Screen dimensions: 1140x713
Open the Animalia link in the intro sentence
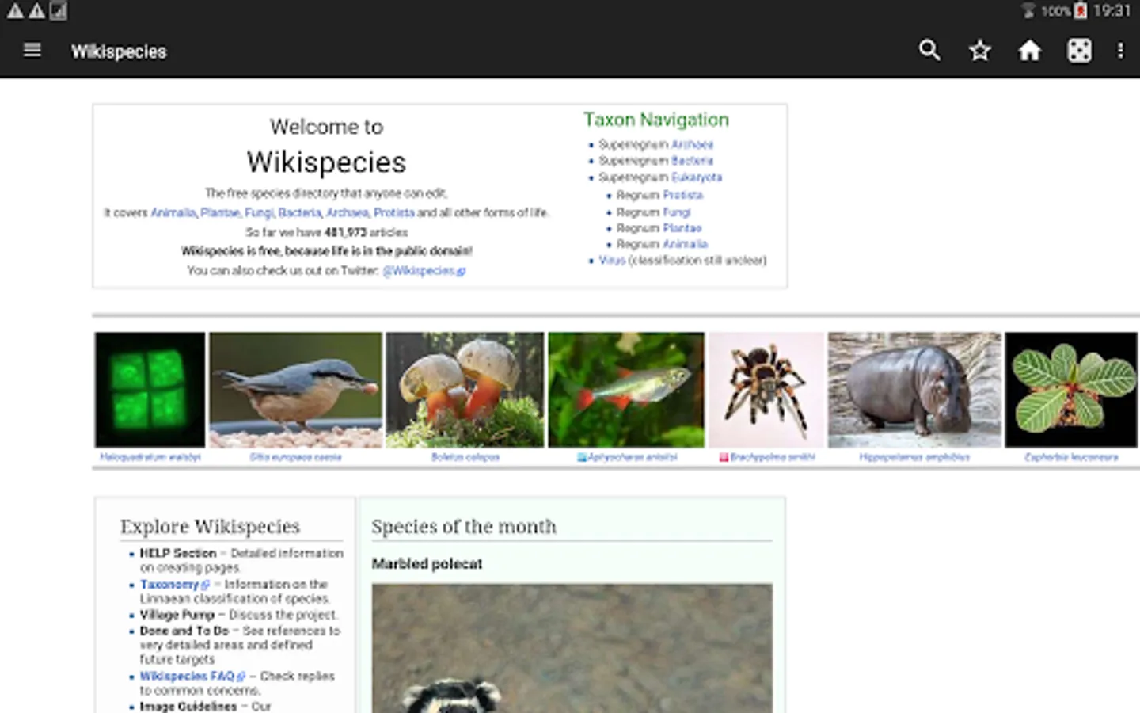pyautogui.click(x=173, y=212)
